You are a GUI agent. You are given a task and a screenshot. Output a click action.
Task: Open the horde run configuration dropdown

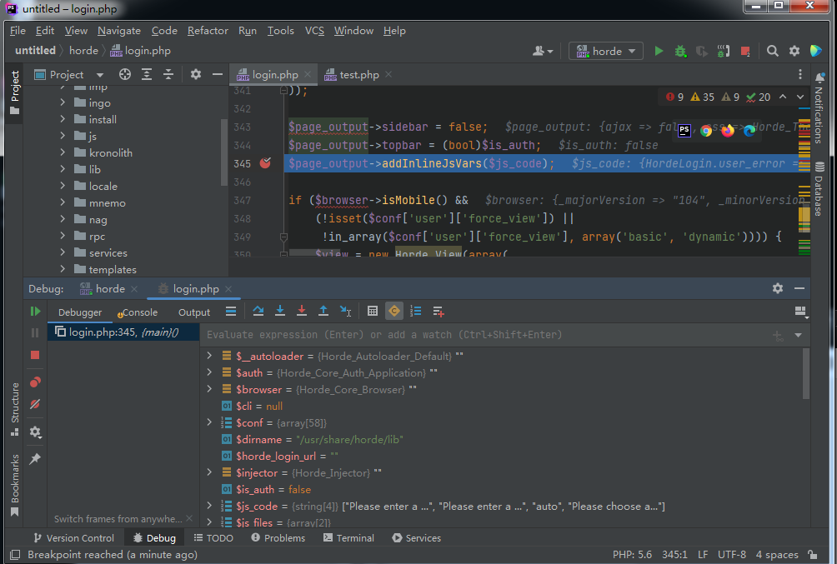[x=606, y=51]
